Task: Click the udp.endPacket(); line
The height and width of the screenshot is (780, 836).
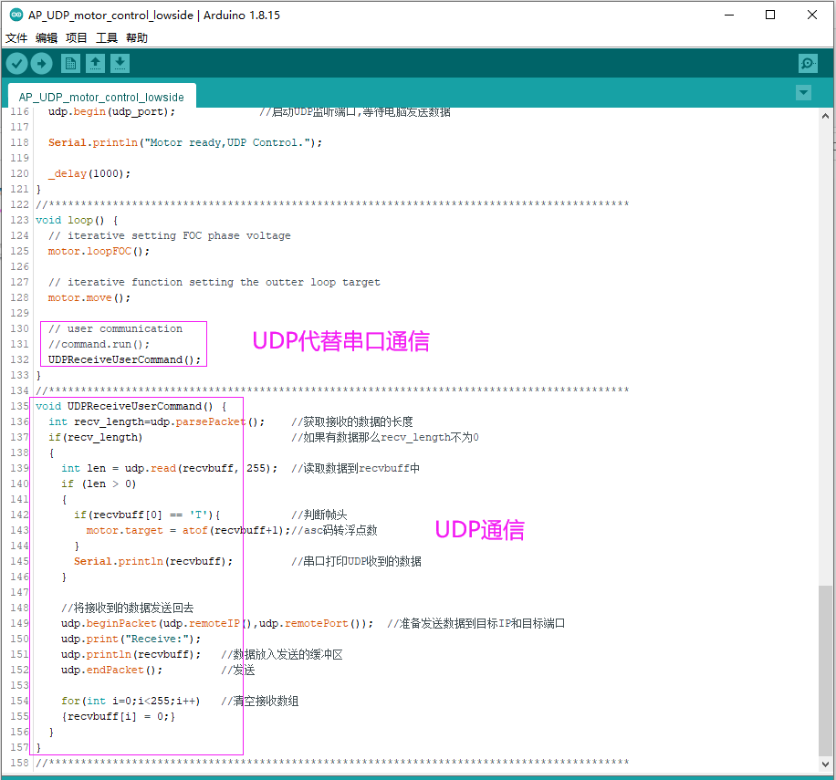Action: click(112, 670)
